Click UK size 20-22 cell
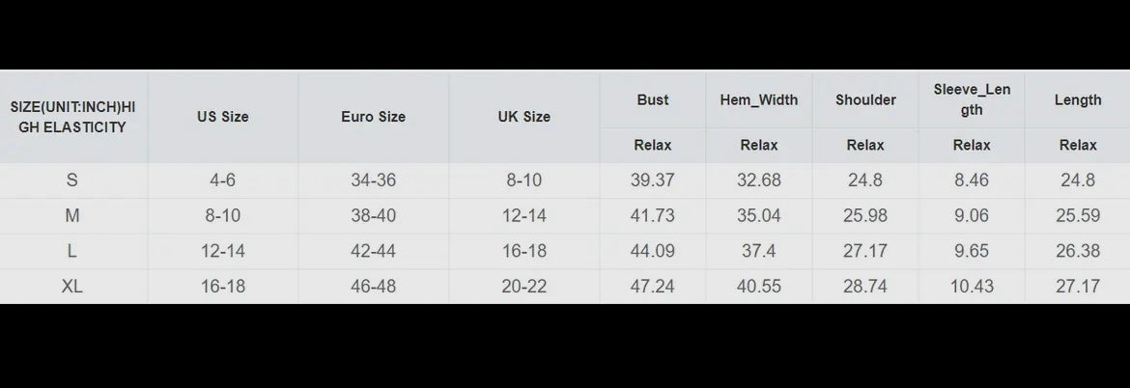Viewport: 1130px width, 388px height. tap(523, 287)
